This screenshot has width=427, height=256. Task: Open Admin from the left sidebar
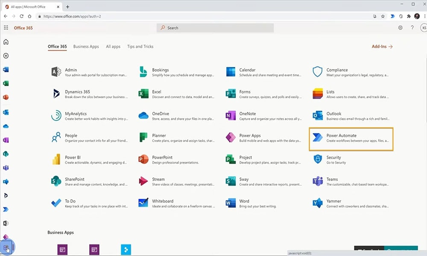6,223
